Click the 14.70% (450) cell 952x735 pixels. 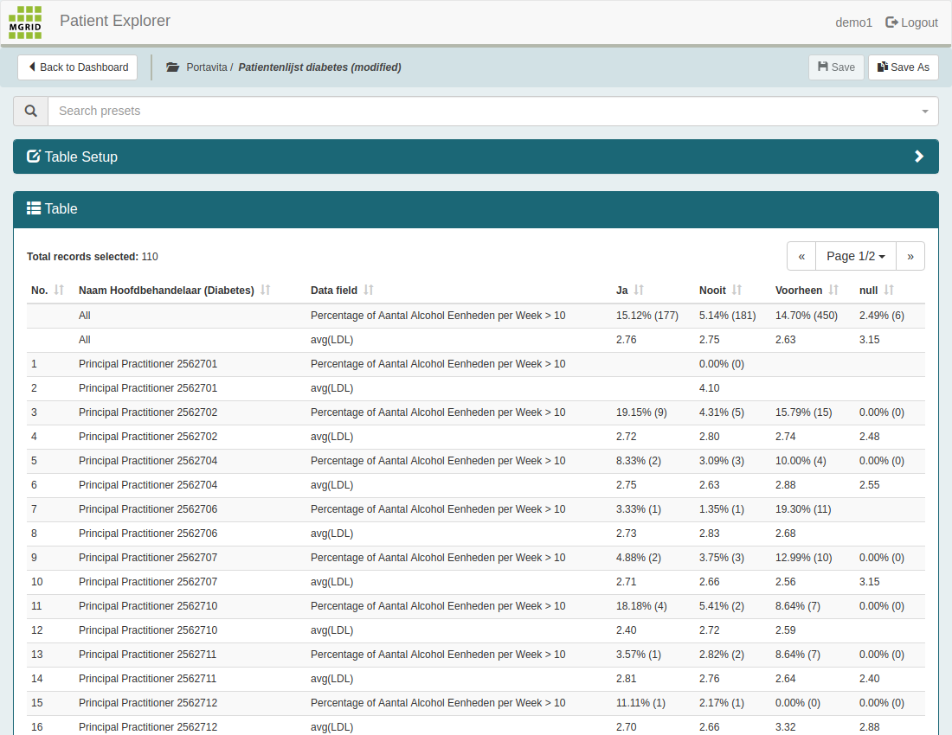pyautogui.click(x=807, y=316)
